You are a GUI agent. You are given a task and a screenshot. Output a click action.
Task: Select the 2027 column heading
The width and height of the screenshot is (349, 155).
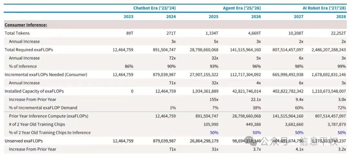(x=299, y=17)
